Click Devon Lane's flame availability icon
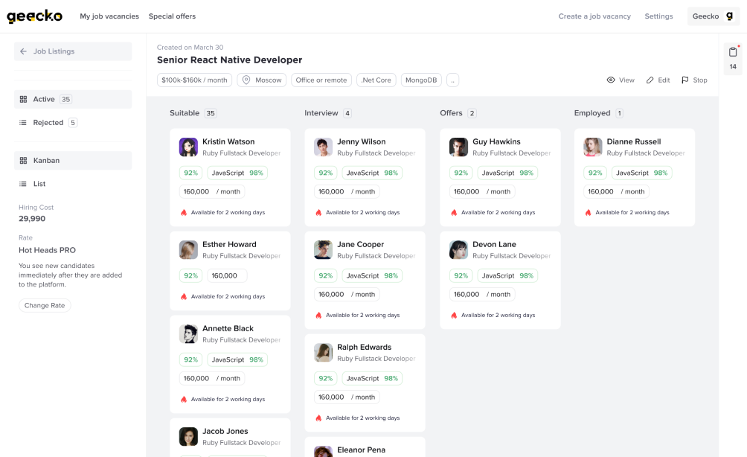The height and width of the screenshot is (457, 747). pyautogui.click(x=454, y=316)
